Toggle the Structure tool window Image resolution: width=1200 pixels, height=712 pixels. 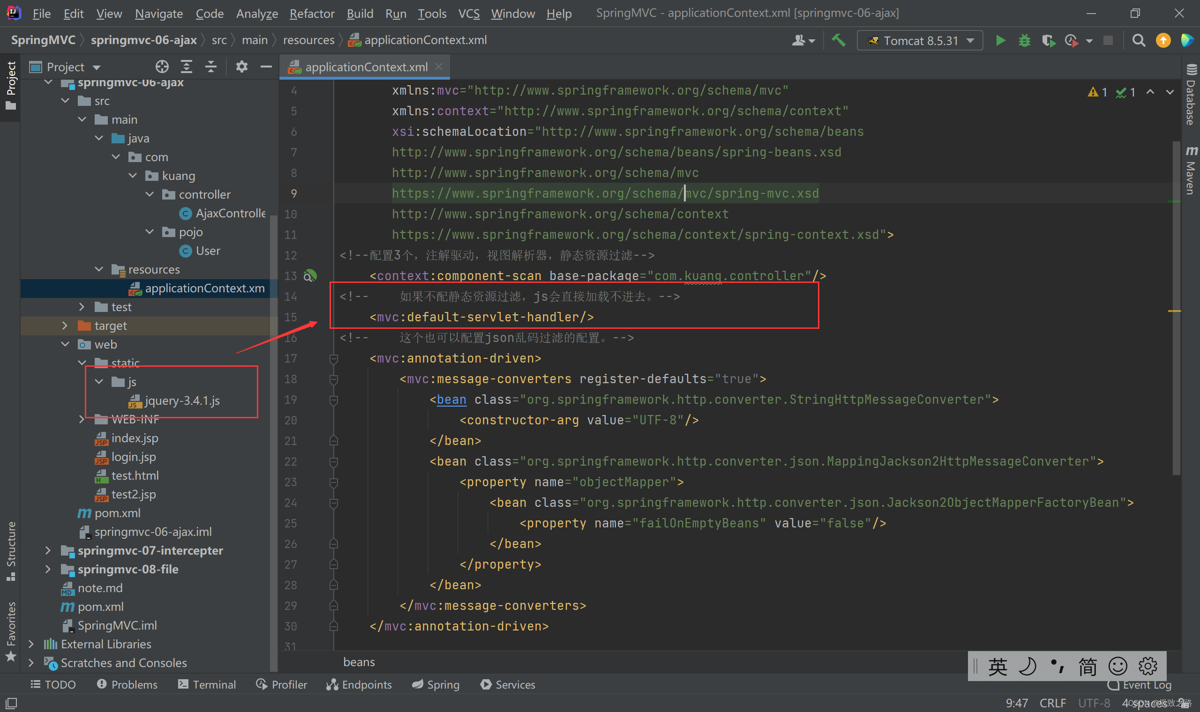(x=11, y=551)
